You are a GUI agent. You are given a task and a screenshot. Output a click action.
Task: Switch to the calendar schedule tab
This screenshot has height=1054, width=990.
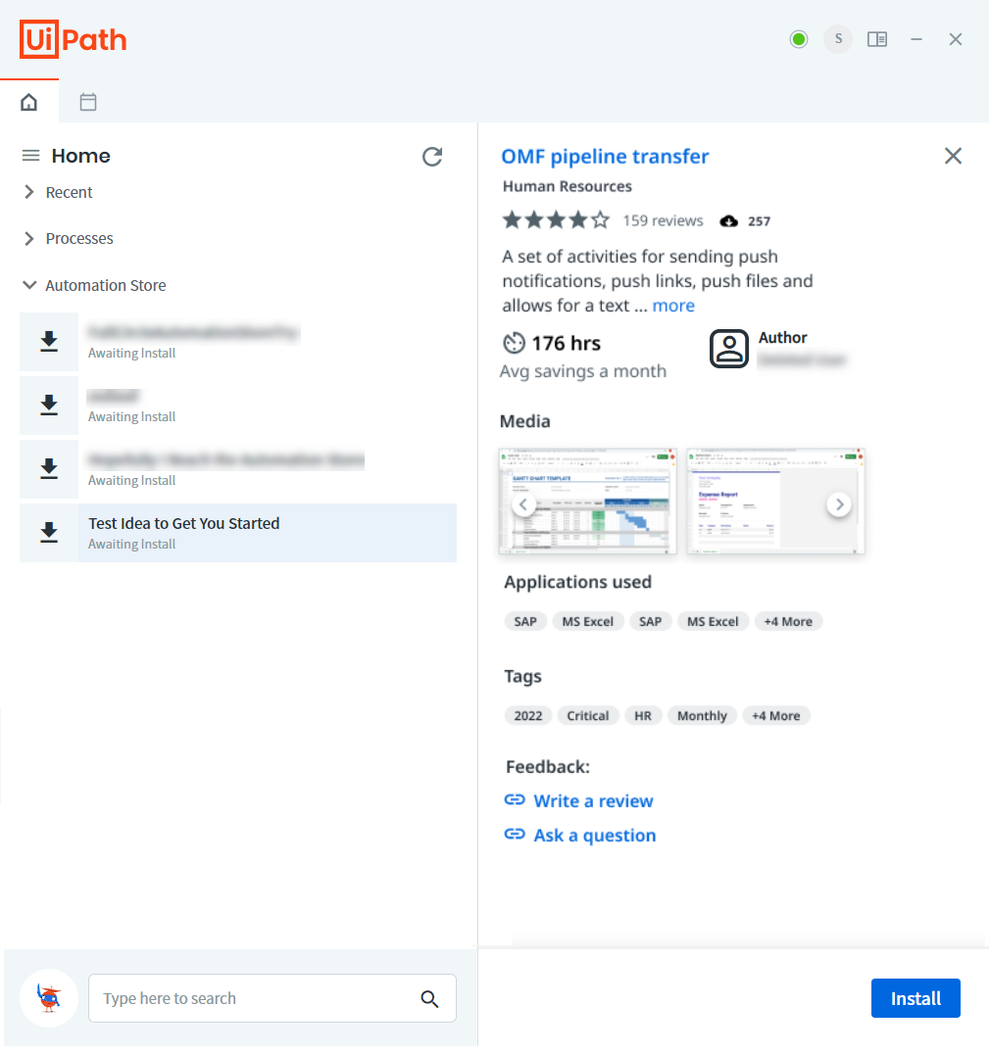(x=88, y=102)
